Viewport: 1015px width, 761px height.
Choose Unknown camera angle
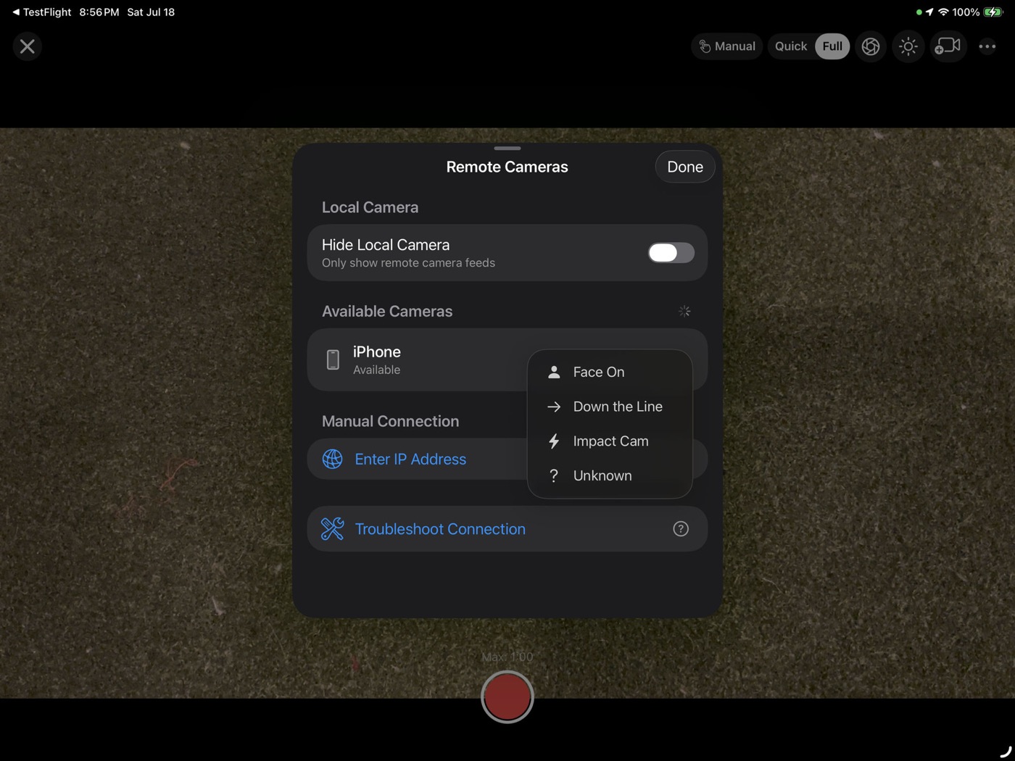coord(610,475)
